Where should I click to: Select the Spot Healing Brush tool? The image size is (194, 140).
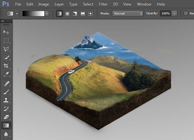tap(6, 84)
